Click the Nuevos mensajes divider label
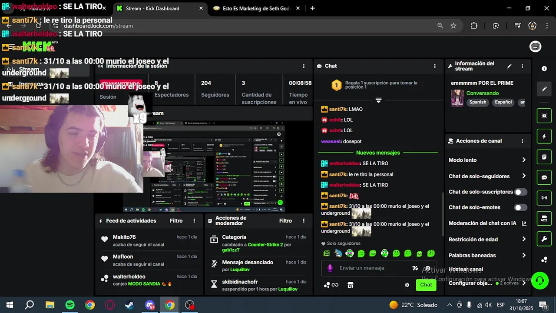 (x=378, y=153)
